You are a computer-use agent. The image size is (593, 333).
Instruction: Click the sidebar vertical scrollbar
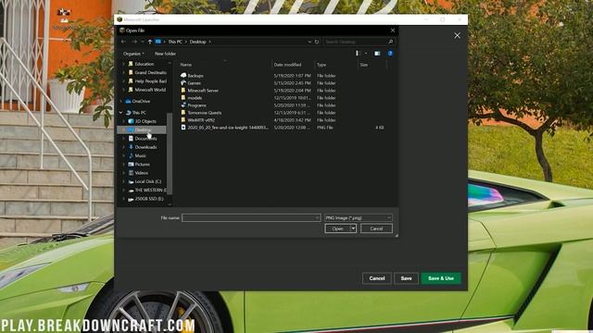(x=170, y=153)
